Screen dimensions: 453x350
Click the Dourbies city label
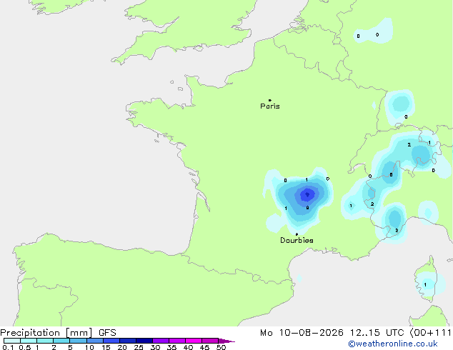point(297,240)
